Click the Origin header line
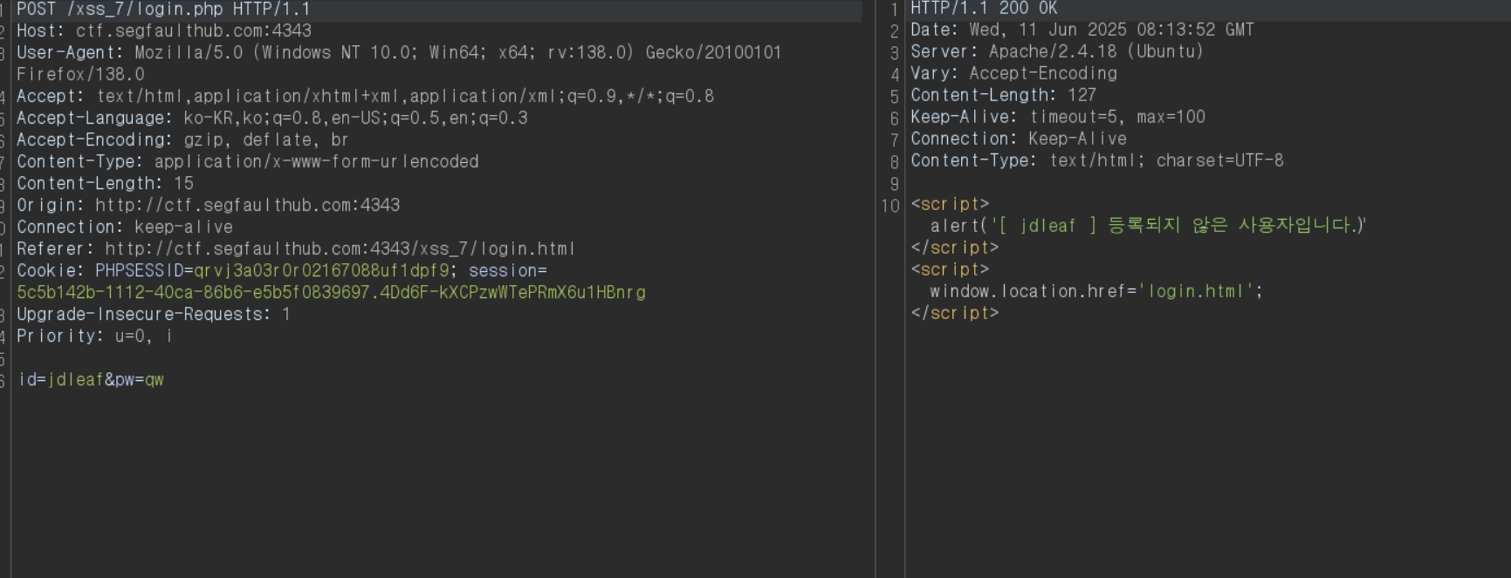This screenshot has width=1511, height=578. coord(208,205)
